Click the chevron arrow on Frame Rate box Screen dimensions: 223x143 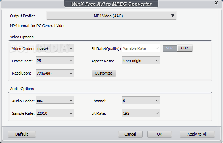(71, 61)
